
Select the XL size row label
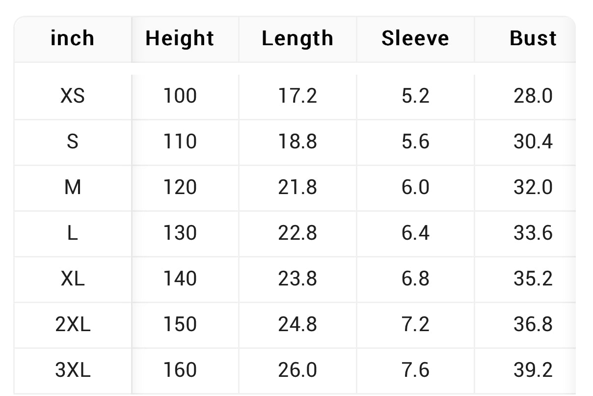[72, 279]
